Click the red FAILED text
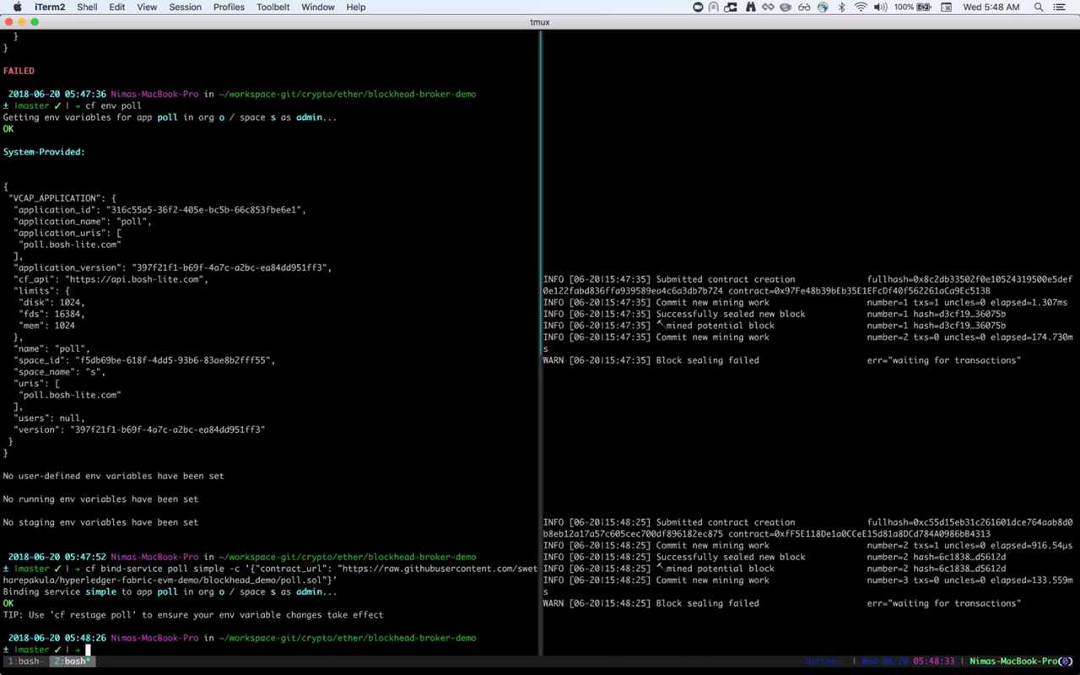This screenshot has height=675, width=1080. [x=19, y=71]
